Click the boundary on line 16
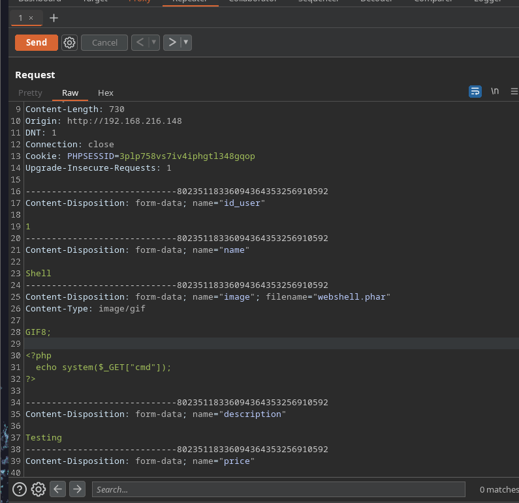Viewport: 519px width, 503px height. [177, 192]
